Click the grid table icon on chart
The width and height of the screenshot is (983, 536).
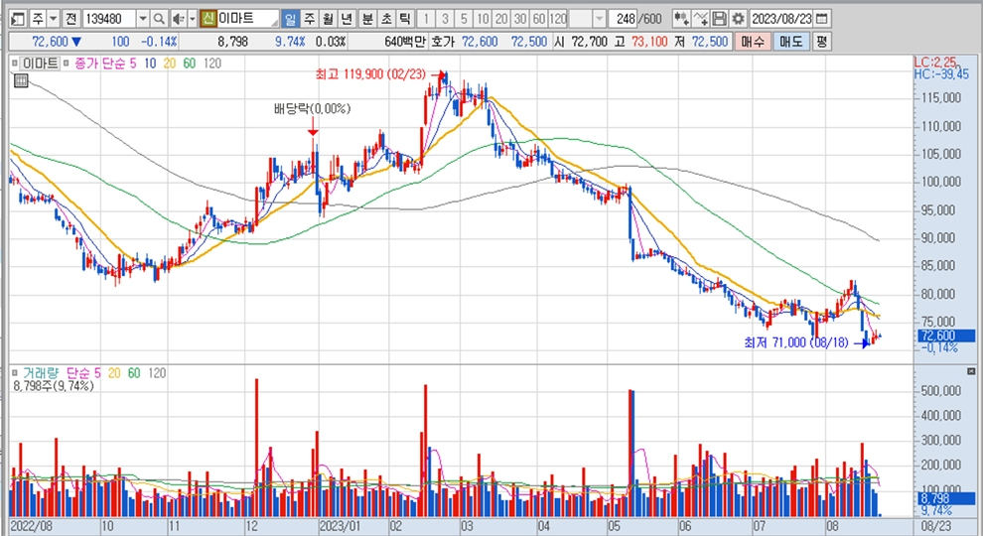pyautogui.click(x=19, y=81)
